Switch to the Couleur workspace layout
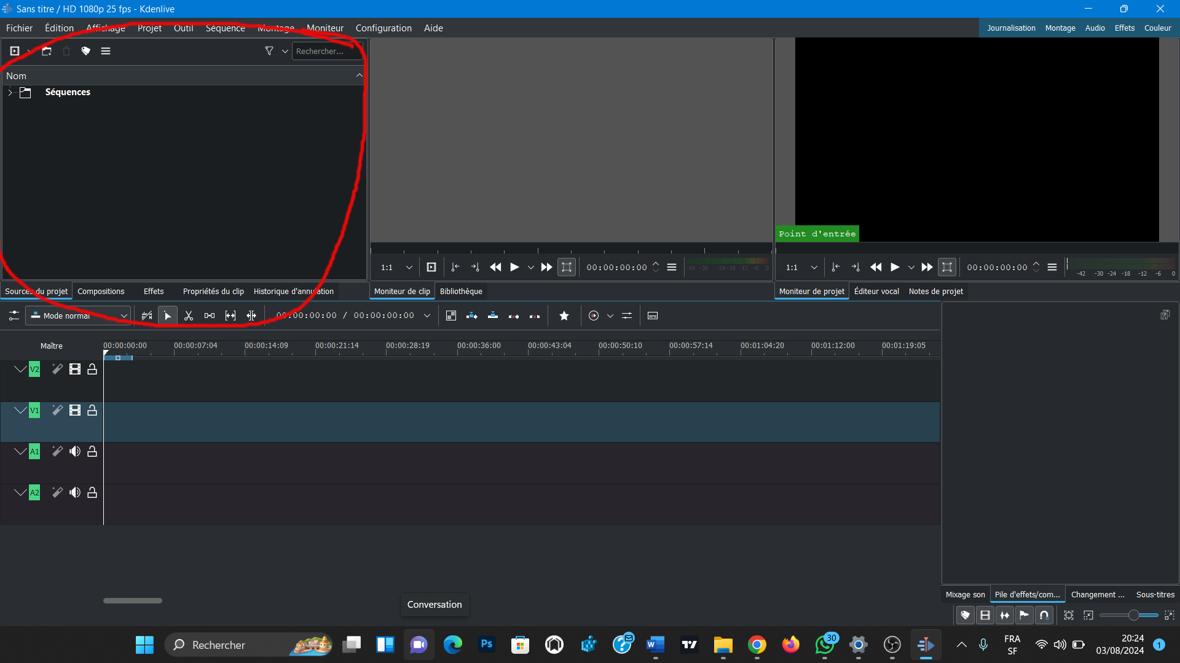 pyautogui.click(x=1157, y=28)
